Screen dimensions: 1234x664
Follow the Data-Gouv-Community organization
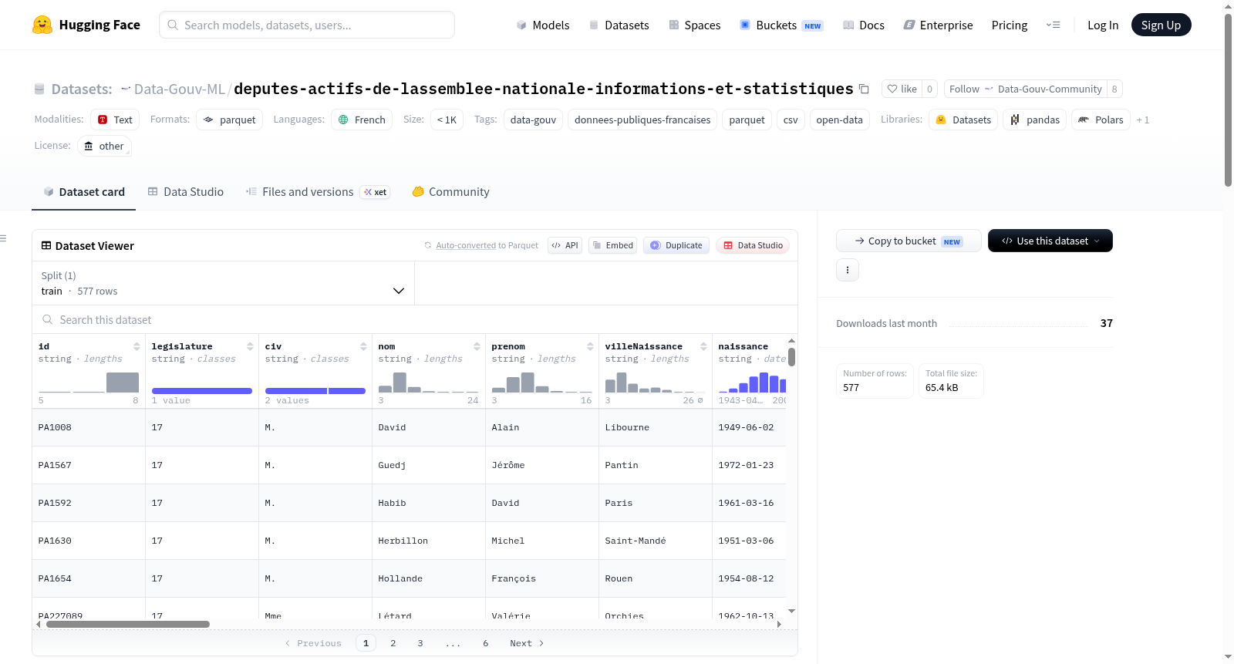[x=1025, y=89]
